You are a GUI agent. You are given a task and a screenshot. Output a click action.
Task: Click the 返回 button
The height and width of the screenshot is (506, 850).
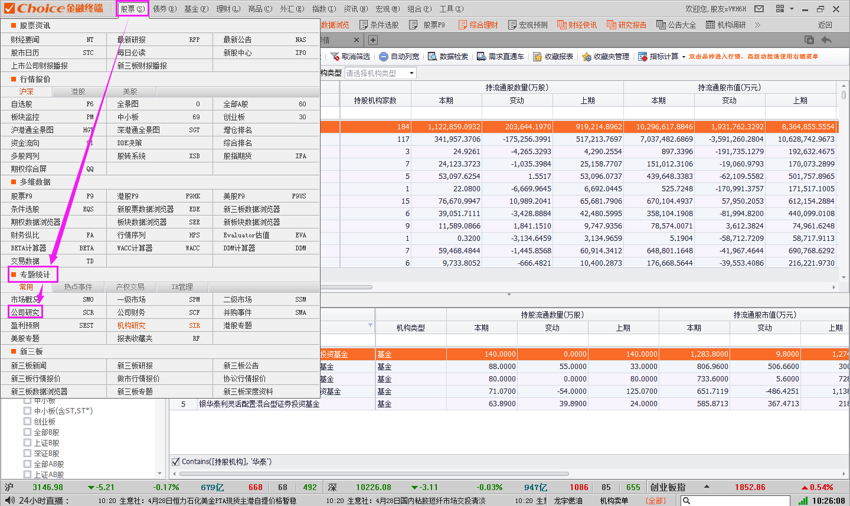coord(825,25)
